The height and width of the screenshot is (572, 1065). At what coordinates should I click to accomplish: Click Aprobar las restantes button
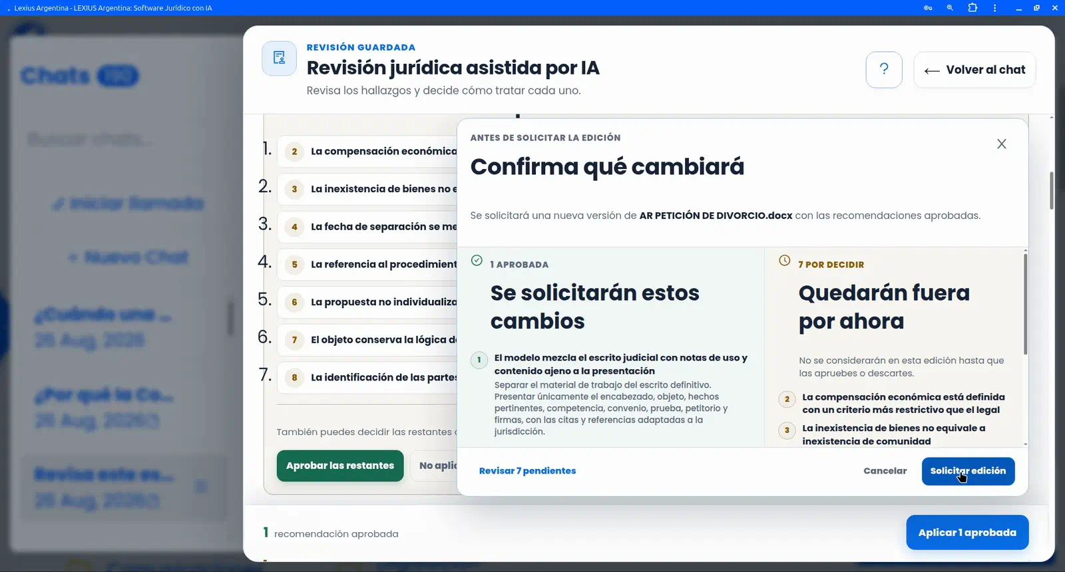(340, 466)
